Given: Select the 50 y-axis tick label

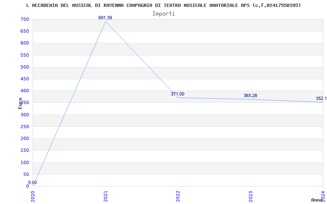Looking at the screenshot, I should point(26,174).
